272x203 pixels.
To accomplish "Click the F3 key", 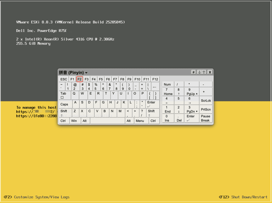I will click(87, 79).
